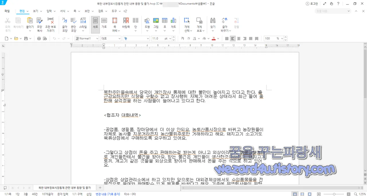Toggle strikethrough formatting

pyautogui.click(x=204, y=38)
